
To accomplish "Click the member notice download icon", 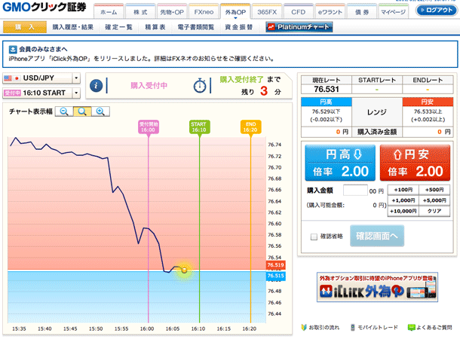I will tap(13, 49).
